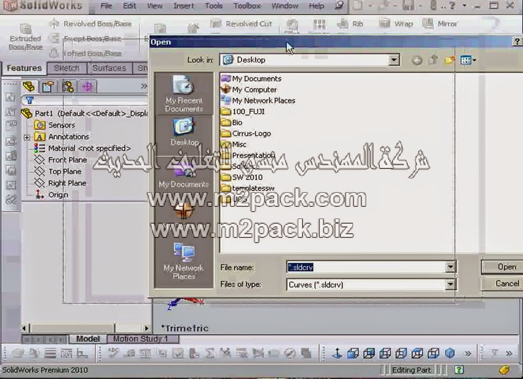The image size is (523, 379).
Task: Open FeatureManager design tree tab icon
Action: point(29,87)
